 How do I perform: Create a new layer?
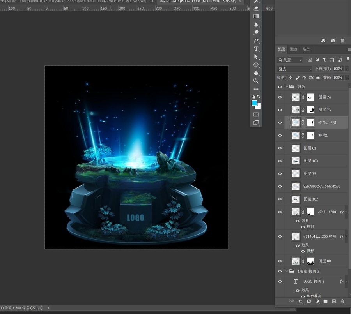(x=334, y=301)
